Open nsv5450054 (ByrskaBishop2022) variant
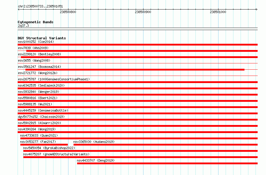The image size is (266, 175). pos(49,148)
